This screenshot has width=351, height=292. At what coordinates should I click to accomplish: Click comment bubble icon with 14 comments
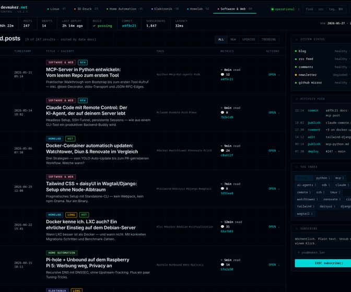click(x=223, y=264)
